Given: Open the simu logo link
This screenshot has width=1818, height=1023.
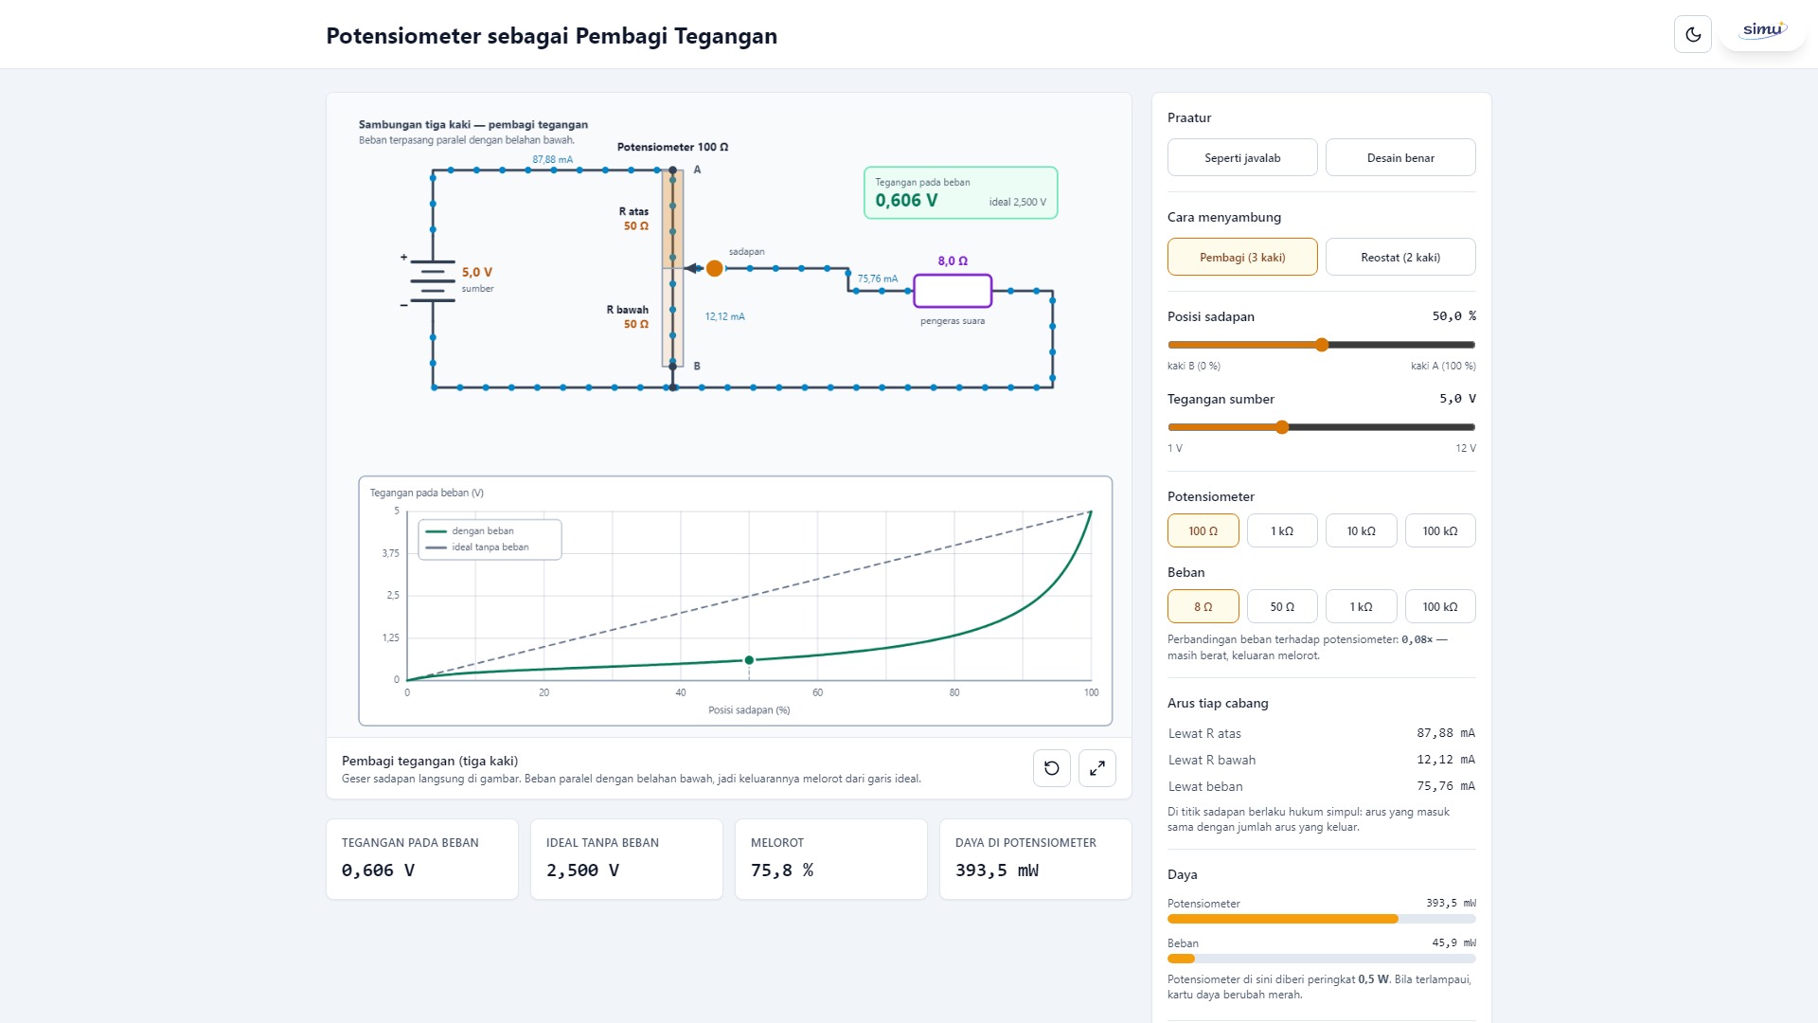Looking at the screenshot, I should click(x=1763, y=30).
